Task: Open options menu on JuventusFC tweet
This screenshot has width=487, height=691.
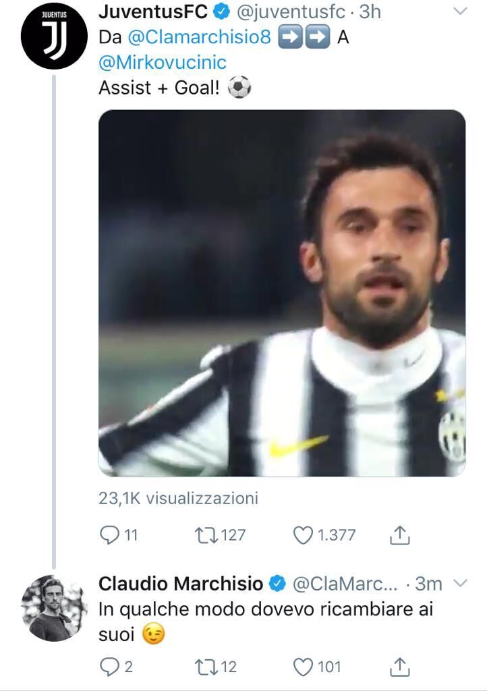Action: (x=460, y=11)
